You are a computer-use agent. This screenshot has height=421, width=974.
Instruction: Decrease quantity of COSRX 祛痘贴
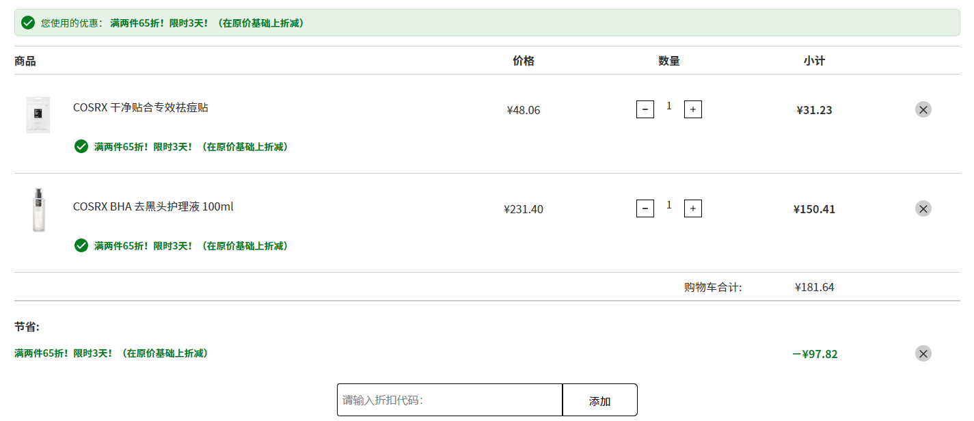coord(645,109)
